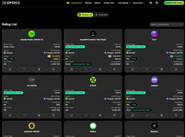Click the Launch a ZK-Rollup button
Image resolution: width=185 pixels, height=137 pixels.
point(174,3)
